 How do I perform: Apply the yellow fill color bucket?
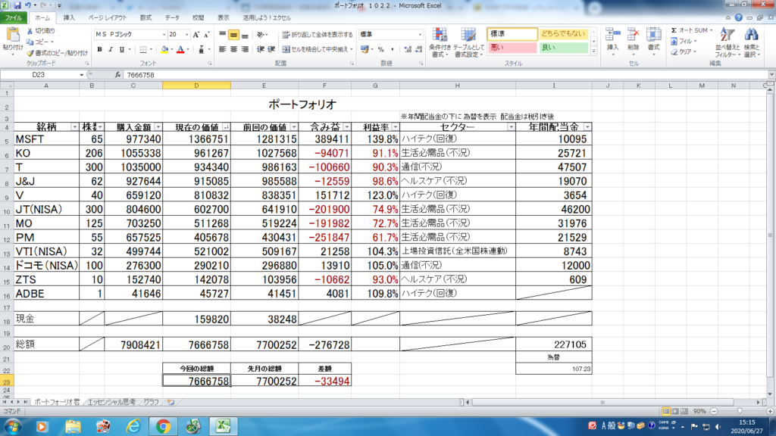(x=164, y=49)
